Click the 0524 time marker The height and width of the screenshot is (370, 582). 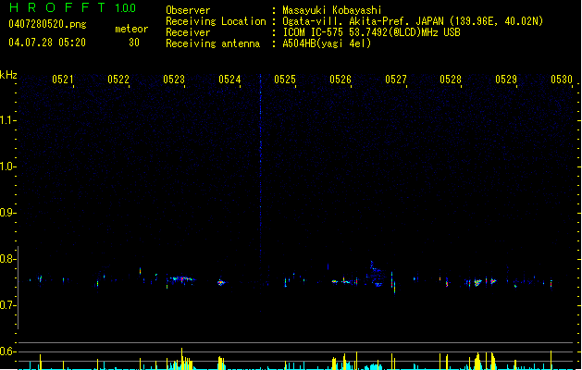pos(229,80)
